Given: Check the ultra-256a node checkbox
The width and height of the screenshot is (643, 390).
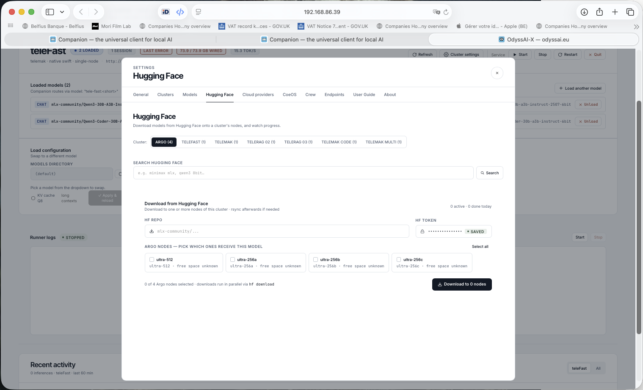Looking at the screenshot, I should click(232, 260).
